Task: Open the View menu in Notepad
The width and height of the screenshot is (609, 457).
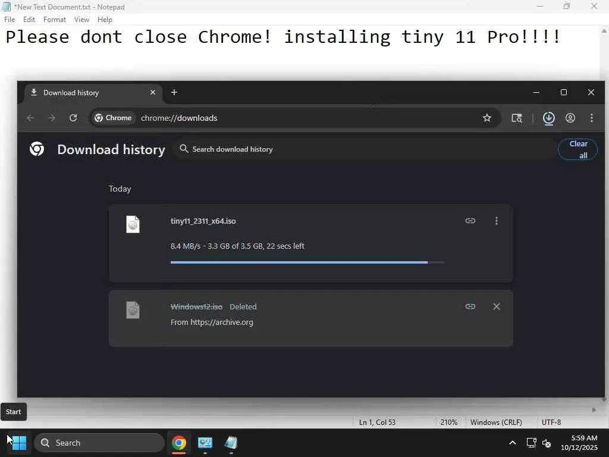Action: click(81, 20)
